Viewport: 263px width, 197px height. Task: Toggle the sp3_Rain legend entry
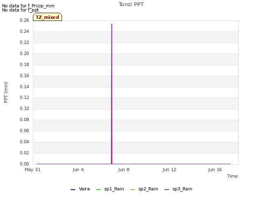point(178,189)
